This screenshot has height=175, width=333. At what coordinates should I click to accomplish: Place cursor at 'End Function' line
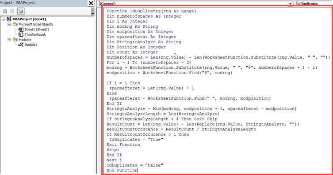click(x=122, y=170)
